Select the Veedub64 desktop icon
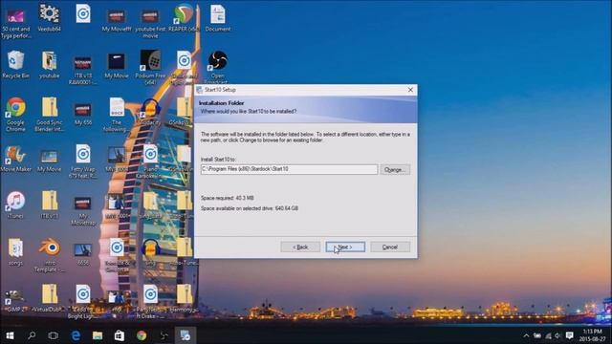Screen dimensions: 612x344 point(49,18)
